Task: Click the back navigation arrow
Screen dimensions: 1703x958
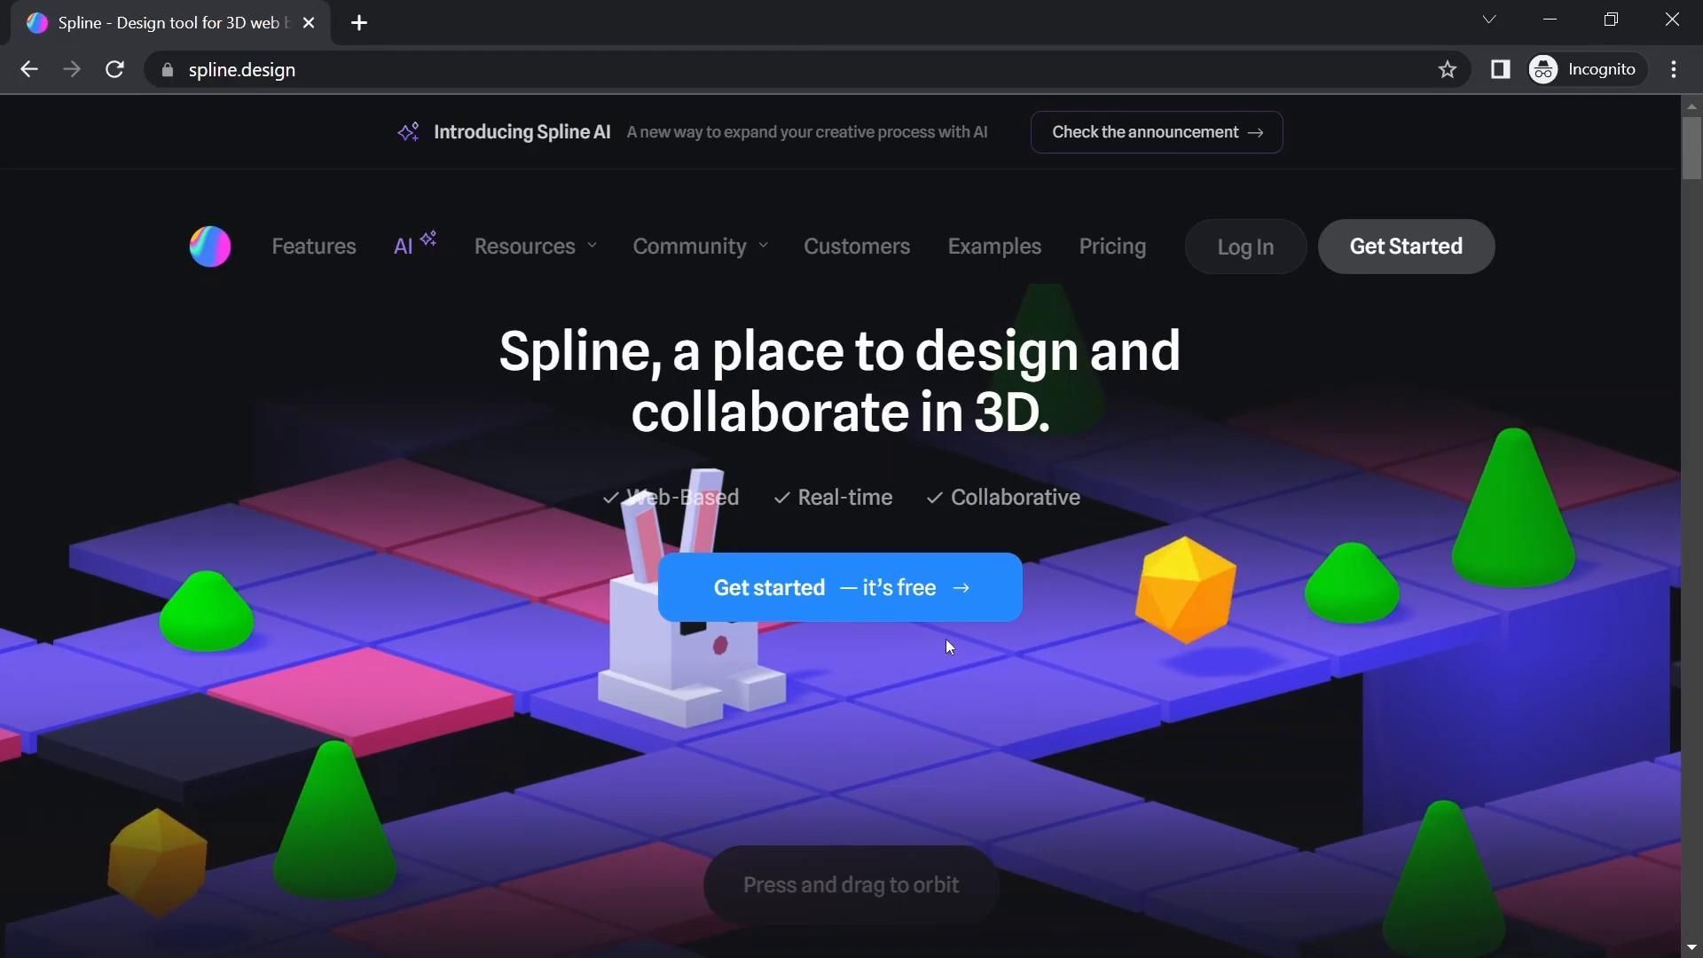Action: click(x=28, y=69)
